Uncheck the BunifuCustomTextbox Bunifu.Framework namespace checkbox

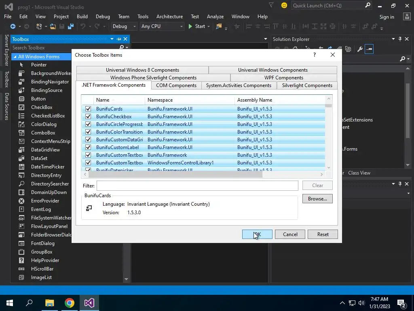[88, 155]
